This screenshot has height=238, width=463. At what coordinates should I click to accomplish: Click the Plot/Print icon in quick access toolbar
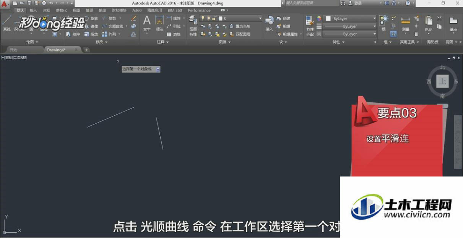point(44,3)
